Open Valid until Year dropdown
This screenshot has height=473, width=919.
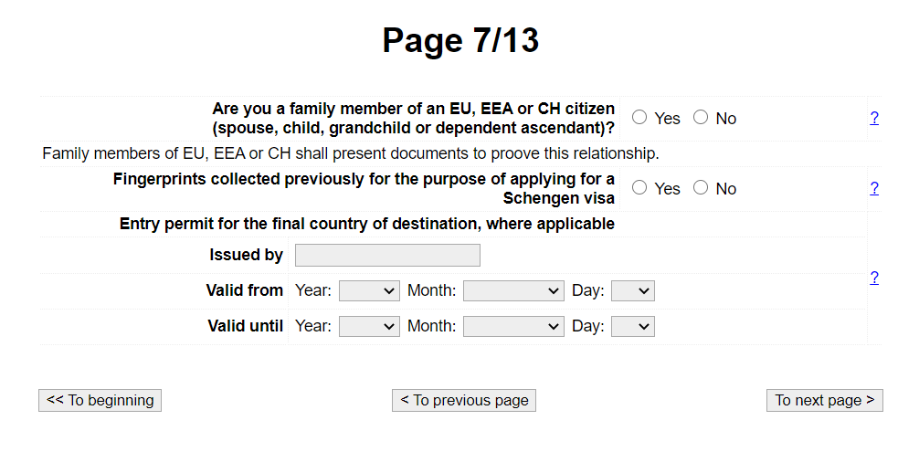pyautogui.click(x=369, y=327)
